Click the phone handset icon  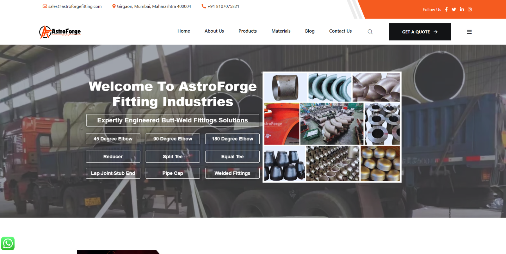coord(204,6)
